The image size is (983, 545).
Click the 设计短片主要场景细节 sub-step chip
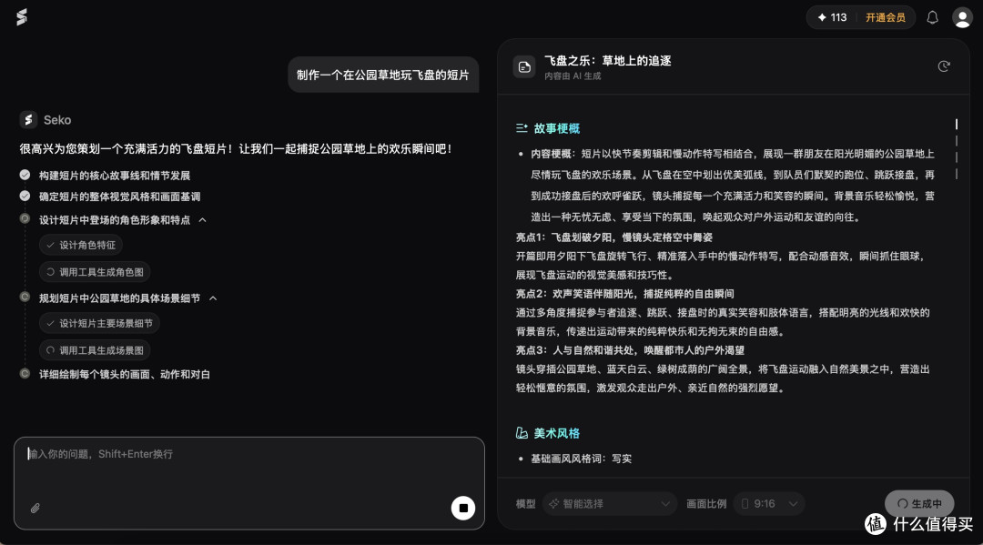pos(100,323)
